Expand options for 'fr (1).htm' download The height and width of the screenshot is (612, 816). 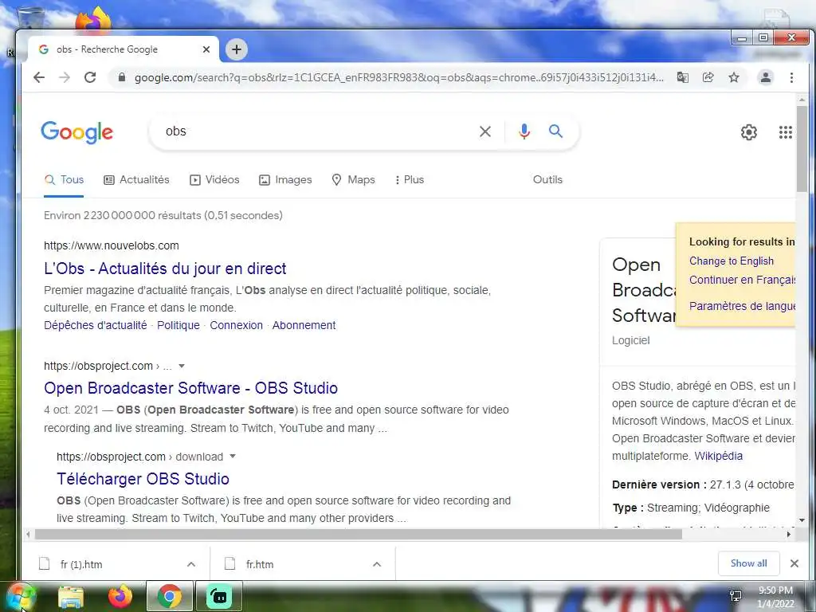(191, 564)
